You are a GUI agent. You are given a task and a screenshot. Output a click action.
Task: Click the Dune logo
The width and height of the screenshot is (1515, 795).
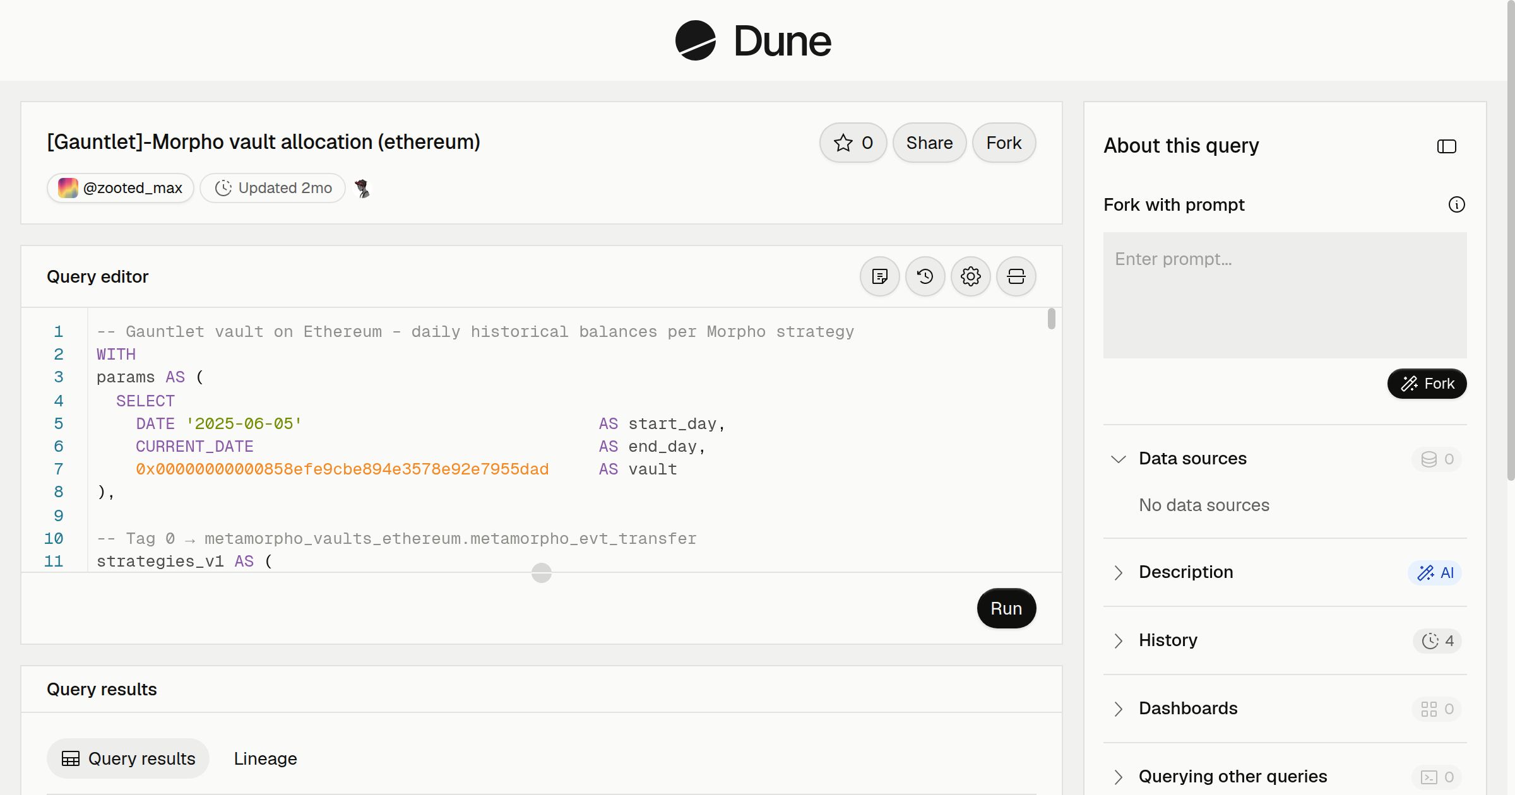tap(753, 40)
